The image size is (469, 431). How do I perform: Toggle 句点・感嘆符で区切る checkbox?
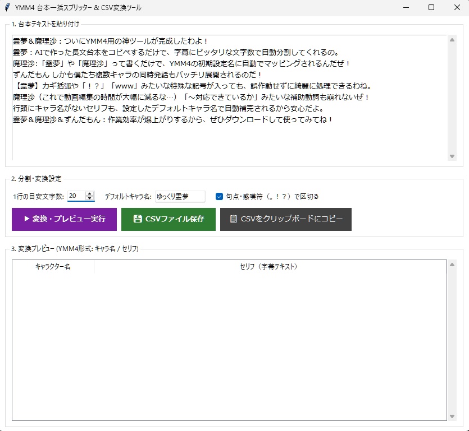(x=219, y=196)
